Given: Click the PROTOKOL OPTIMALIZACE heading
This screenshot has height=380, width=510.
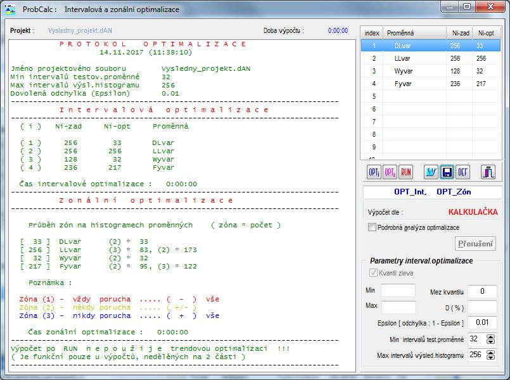Looking at the screenshot, I should tap(153, 44).
